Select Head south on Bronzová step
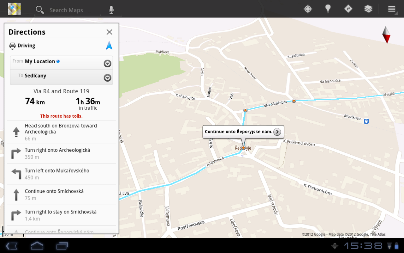The width and height of the screenshot is (404, 253). (x=62, y=132)
